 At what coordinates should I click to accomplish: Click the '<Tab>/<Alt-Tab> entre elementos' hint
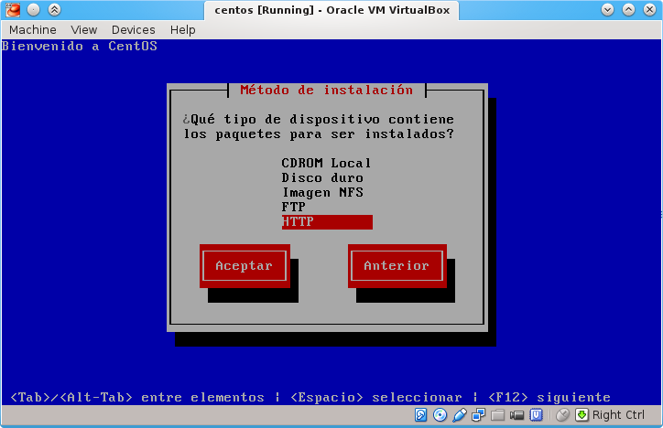[x=137, y=398]
